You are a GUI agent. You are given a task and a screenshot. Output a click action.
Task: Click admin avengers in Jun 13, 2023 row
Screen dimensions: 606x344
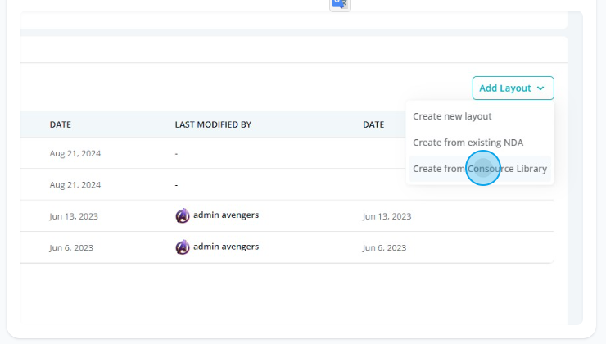226,215
